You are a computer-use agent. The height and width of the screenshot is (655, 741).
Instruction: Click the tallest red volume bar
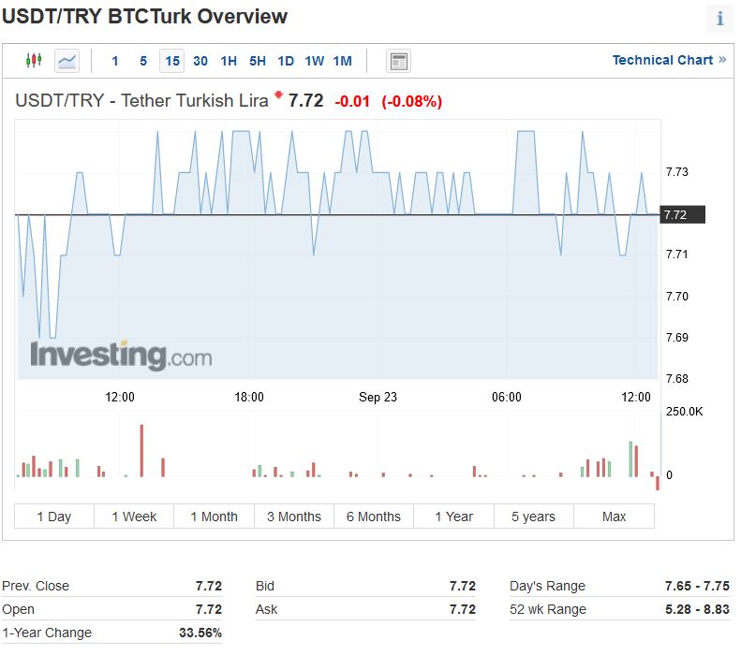tap(141, 451)
